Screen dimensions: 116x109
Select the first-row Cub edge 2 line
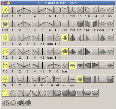click(20, 10)
